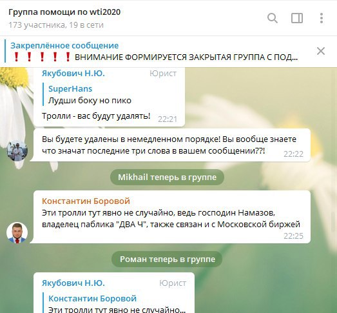Open the three-dot more options menu
Screen dimensions: 337x313
pyautogui.click(x=322, y=18)
